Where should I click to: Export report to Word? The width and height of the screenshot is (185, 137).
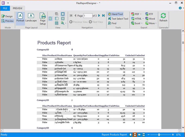[x=150, y=19]
